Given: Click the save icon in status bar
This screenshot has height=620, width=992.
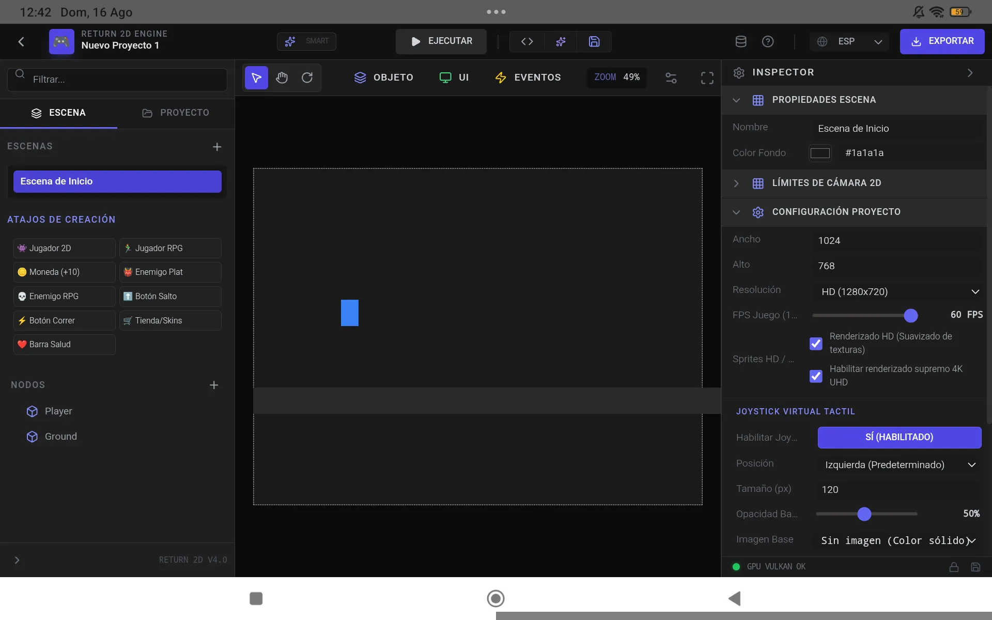Looking at the screenshot, I should pyautogui.click(x=975, y=567).
